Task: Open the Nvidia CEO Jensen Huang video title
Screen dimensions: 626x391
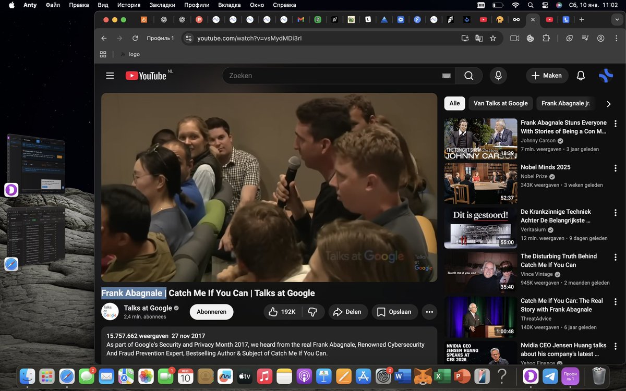Action: click(563, 350)
